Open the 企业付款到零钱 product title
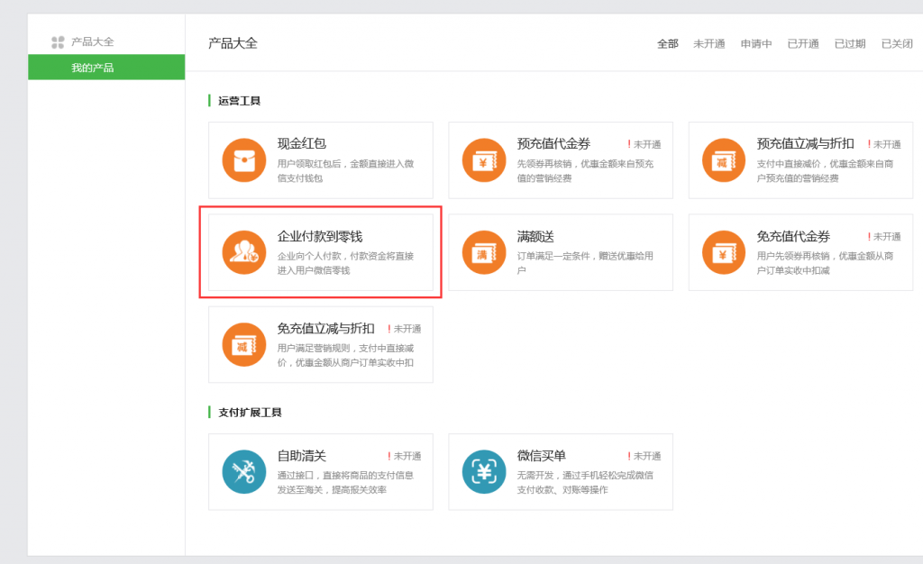Screen dimensions: 923x564 pos(320,236)
